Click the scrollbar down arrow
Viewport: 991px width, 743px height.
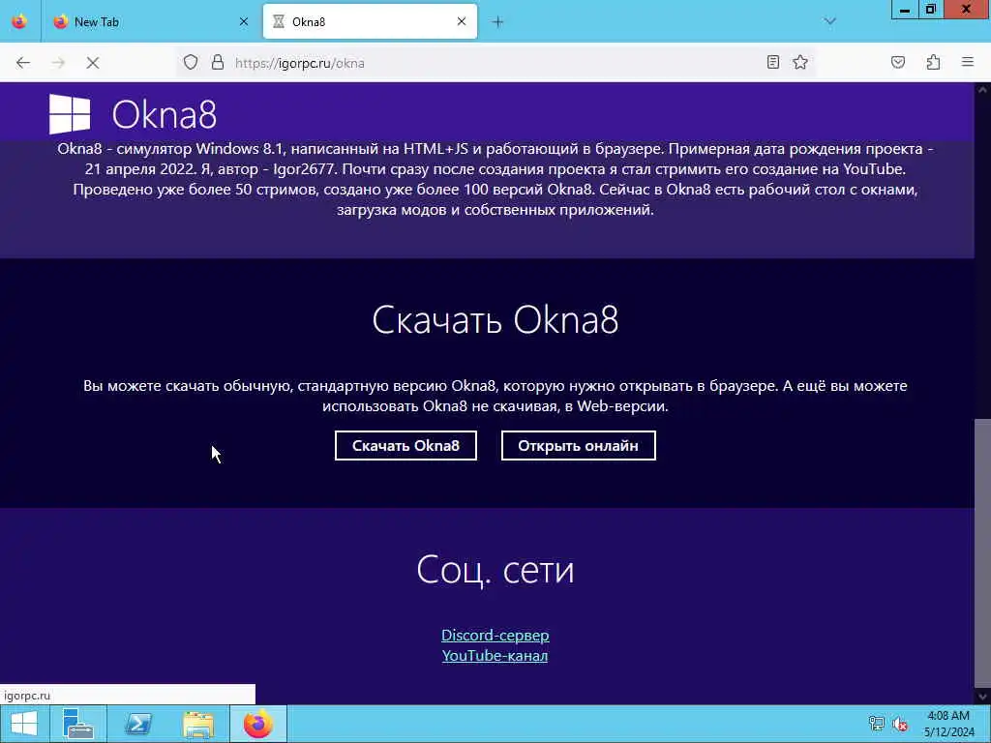pos(982,697)
